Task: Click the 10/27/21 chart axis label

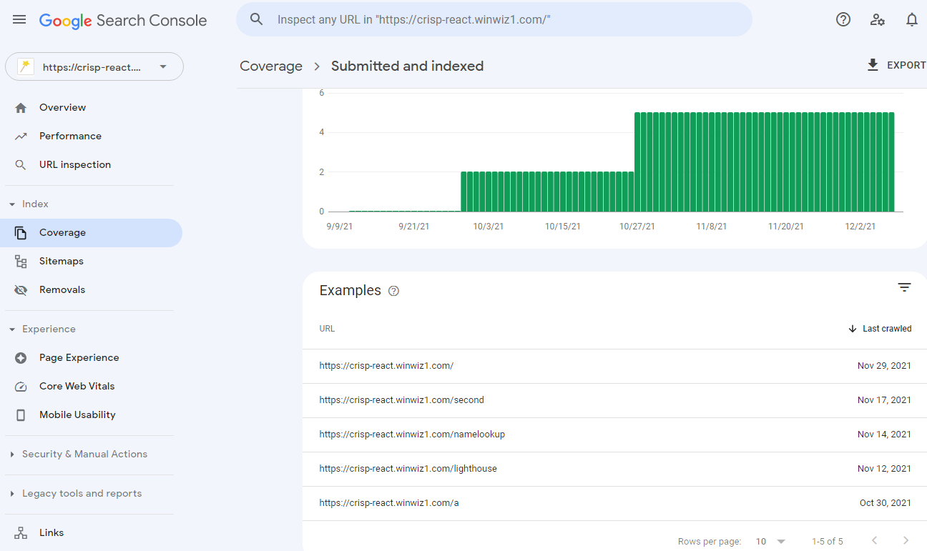Action: (637, 227)
